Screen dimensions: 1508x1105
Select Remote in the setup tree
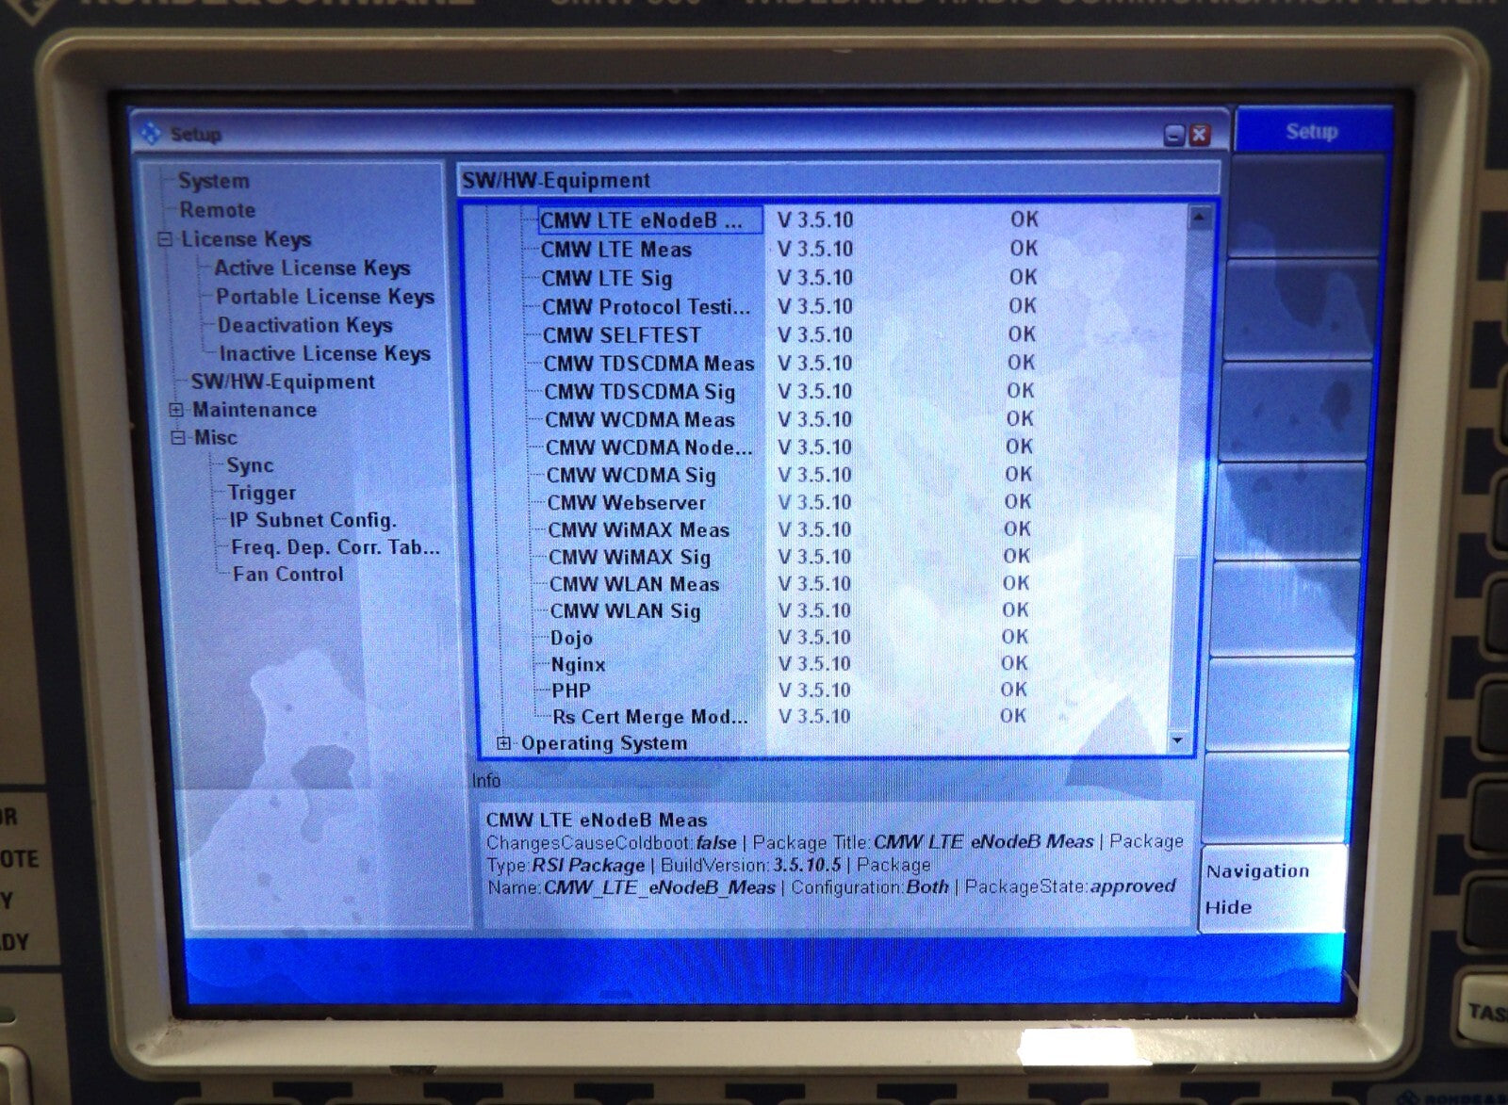218,210
